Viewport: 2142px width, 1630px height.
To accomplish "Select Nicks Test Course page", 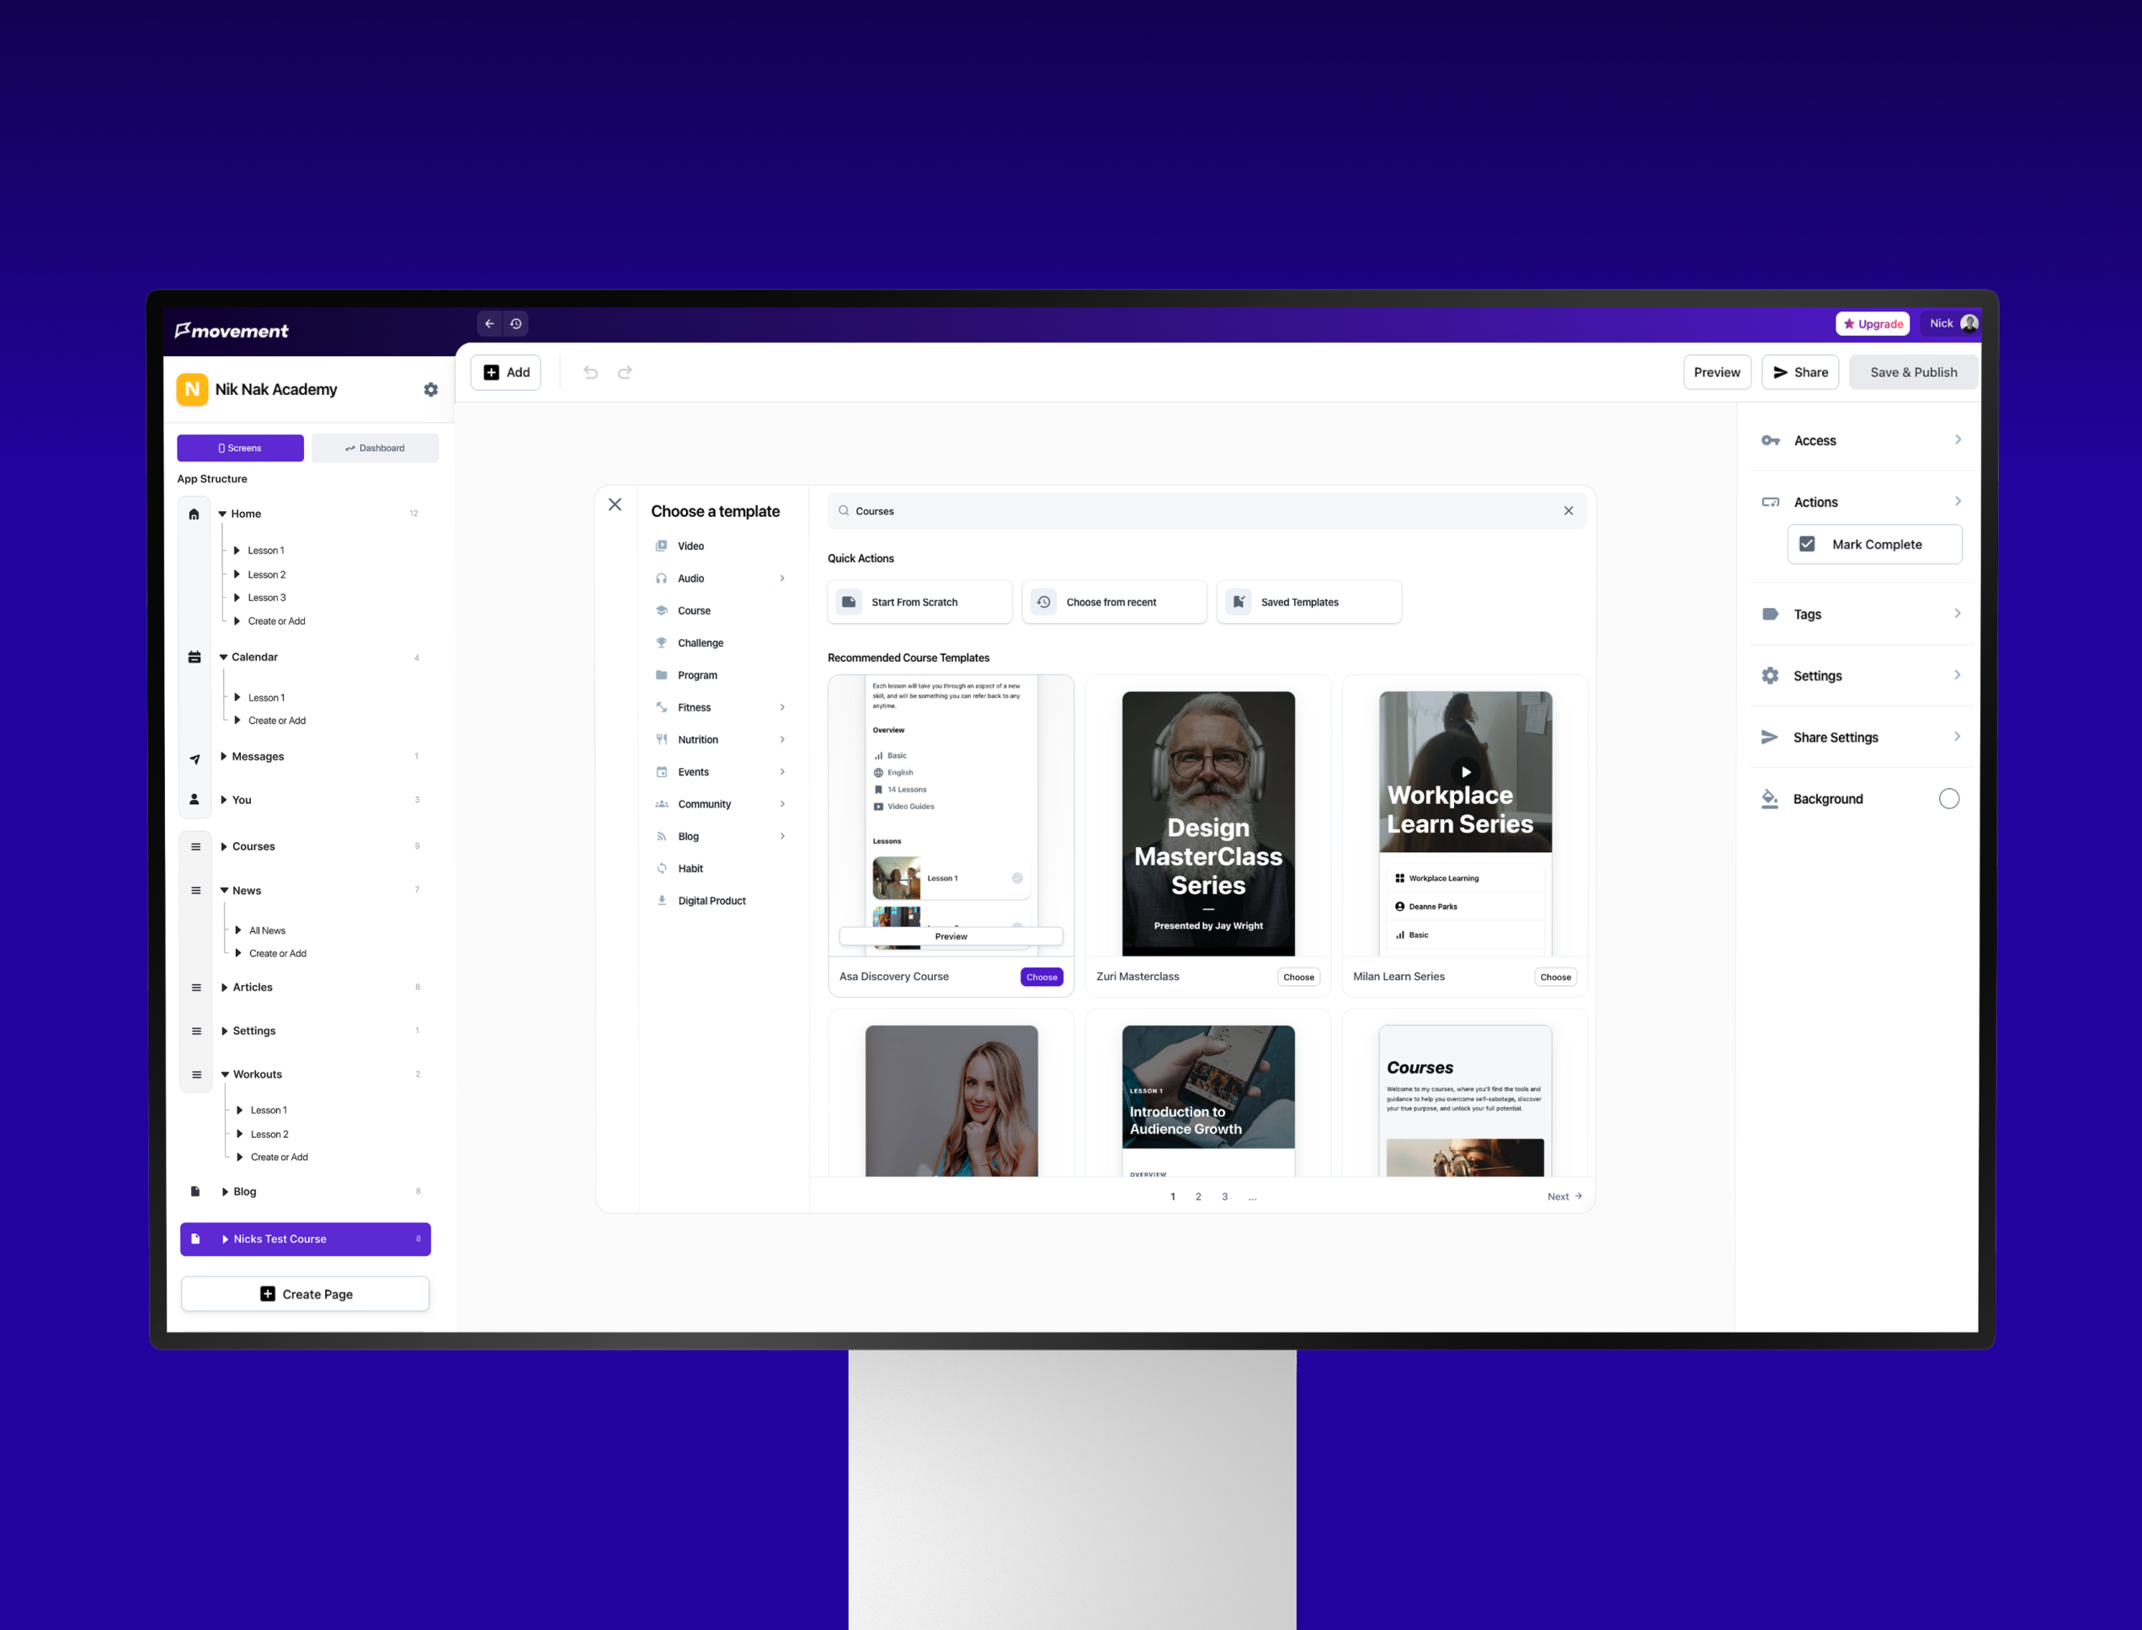I will [x=306, y=1239].
